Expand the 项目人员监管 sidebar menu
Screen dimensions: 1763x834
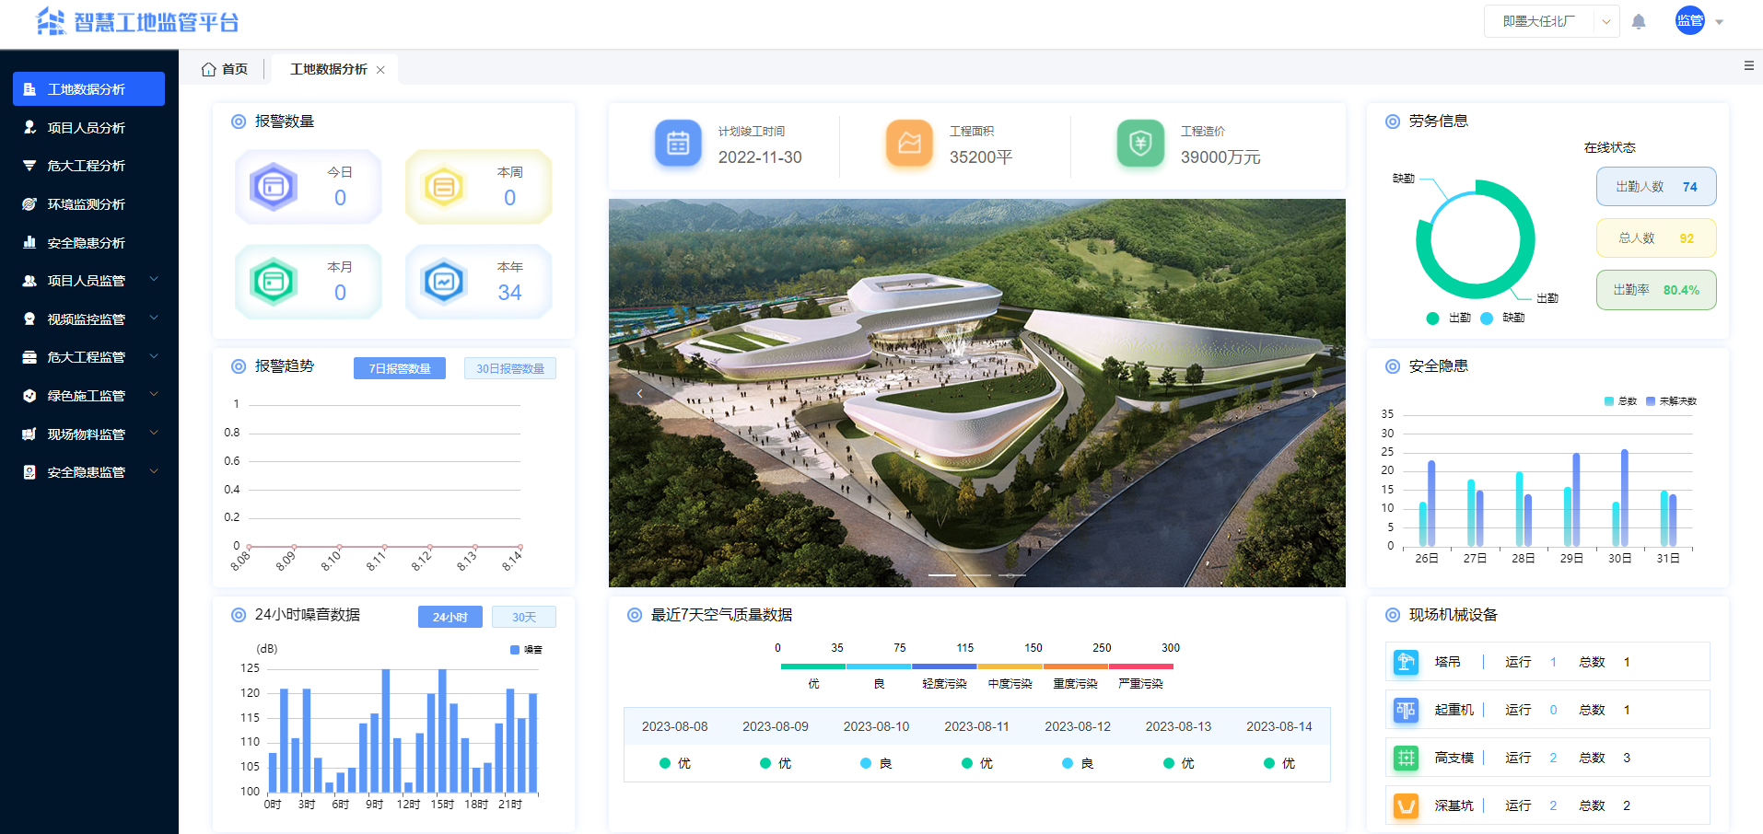88,280
